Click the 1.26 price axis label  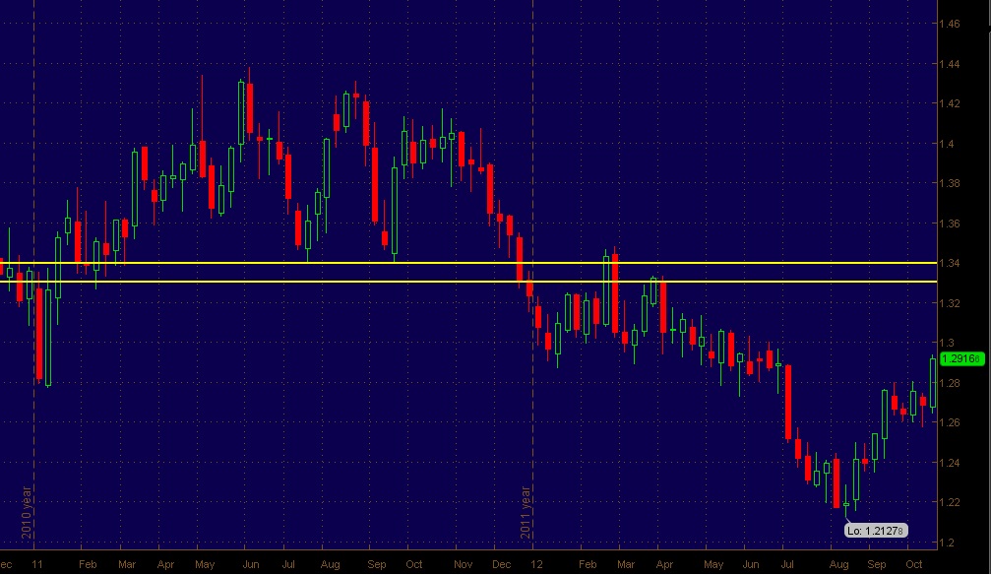[x=950, y=422]
